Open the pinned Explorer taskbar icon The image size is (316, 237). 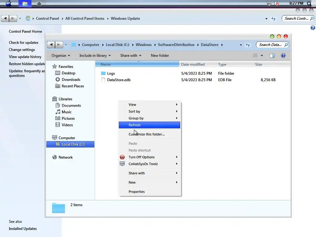25,4
